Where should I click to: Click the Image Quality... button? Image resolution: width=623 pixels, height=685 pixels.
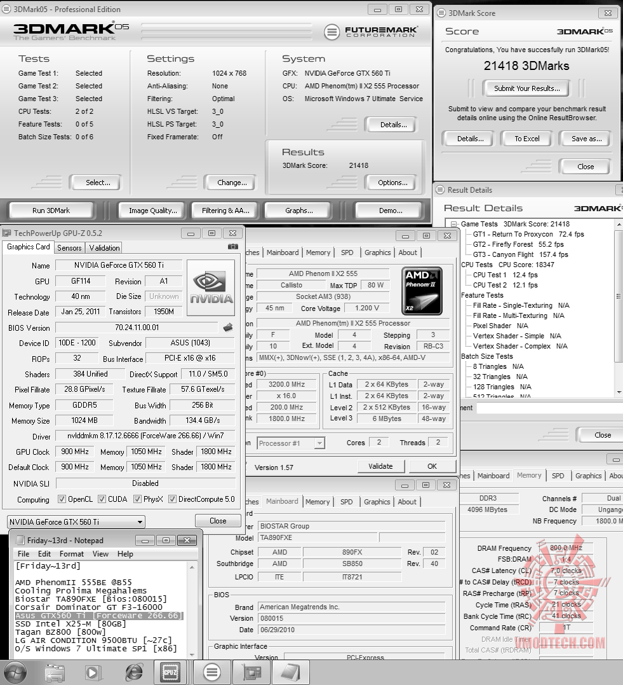tap(153, 211)
